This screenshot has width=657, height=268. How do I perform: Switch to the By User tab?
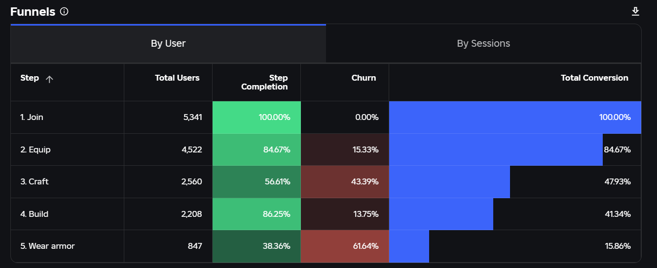(168, 43)
